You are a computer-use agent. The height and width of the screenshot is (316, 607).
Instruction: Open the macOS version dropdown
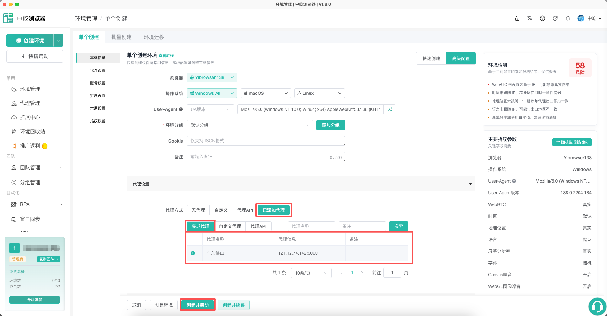266,93
